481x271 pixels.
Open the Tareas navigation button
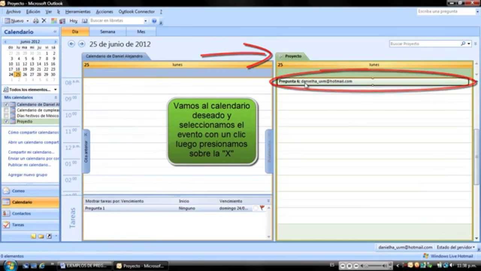coord(30,225)
